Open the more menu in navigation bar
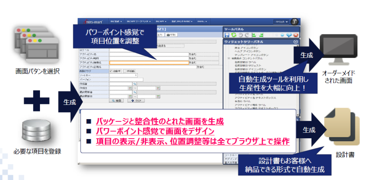 pos(202,21)
